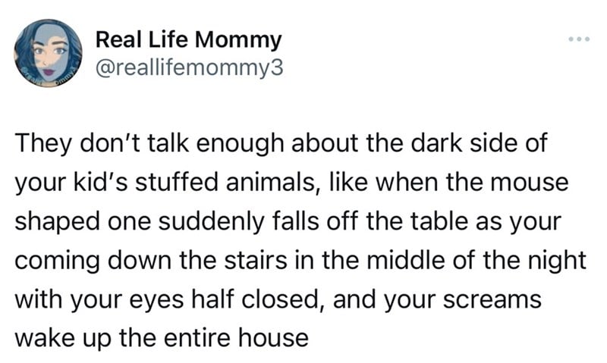Select the word 'They' starting the tweet
Image resolution: width=607 pixels, height=363 pixels.
[x=44, y=143]
